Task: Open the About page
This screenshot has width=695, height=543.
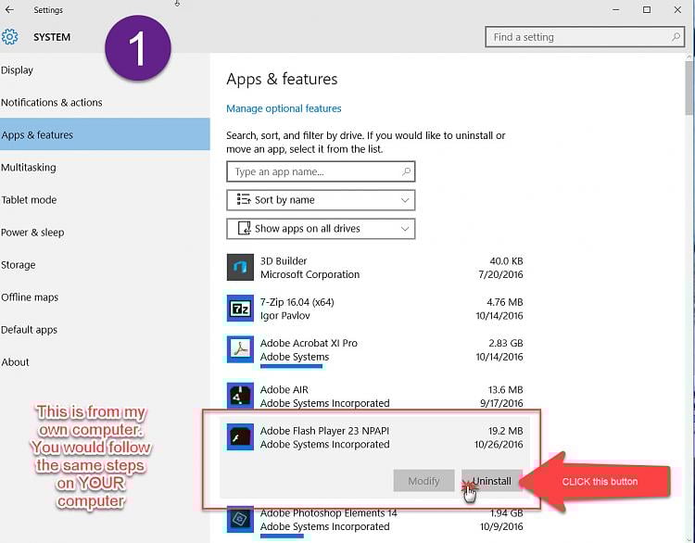Action: (105, 362)
